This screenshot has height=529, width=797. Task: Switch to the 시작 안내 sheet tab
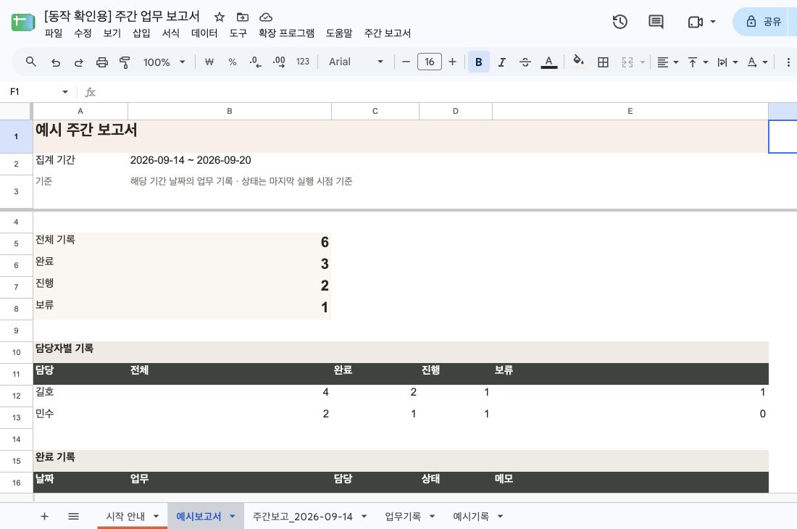125,516
